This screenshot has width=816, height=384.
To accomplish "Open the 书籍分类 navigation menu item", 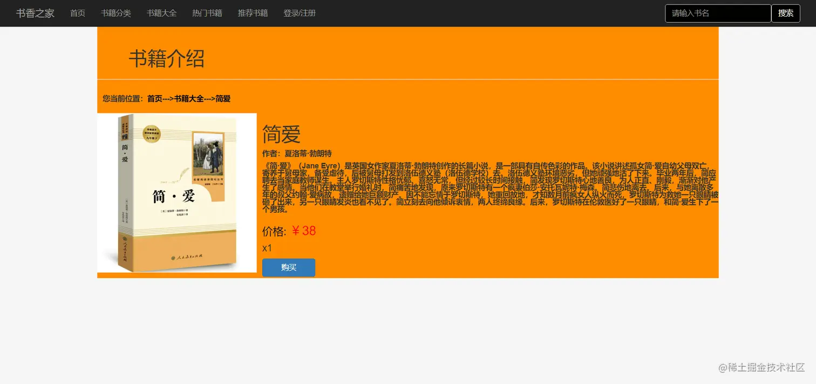I will [x=116, y=13].
